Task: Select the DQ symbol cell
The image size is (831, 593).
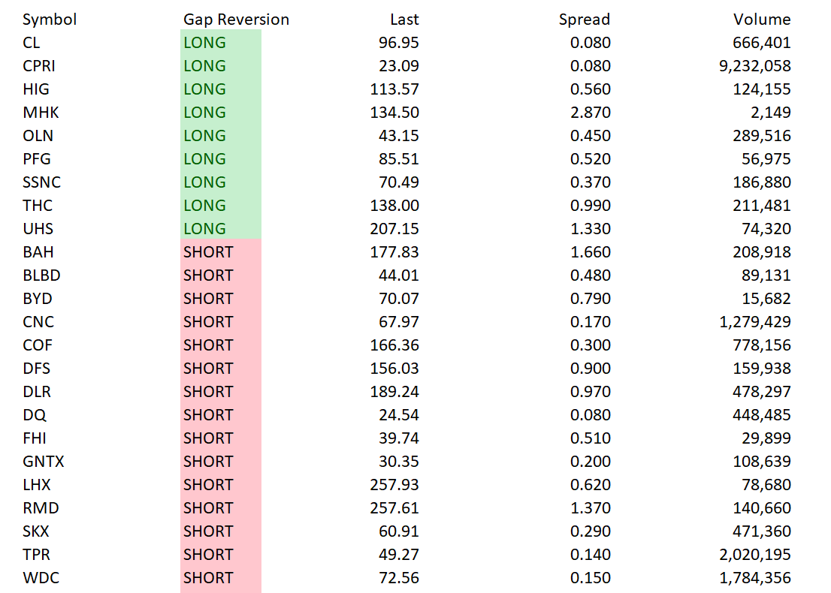Action: tap(35, 414)
